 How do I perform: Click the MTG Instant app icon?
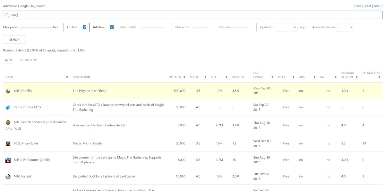pyautogui.click(x=8, y=177)
